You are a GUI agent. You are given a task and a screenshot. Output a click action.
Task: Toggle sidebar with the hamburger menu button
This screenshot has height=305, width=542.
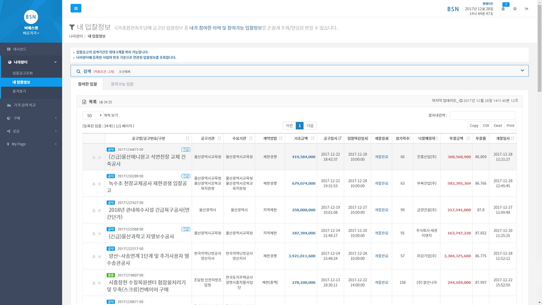(76, 8)
